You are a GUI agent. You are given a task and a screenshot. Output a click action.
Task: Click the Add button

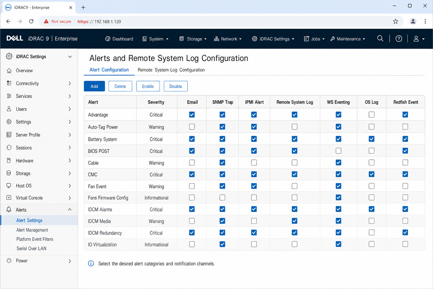[94, 86]
